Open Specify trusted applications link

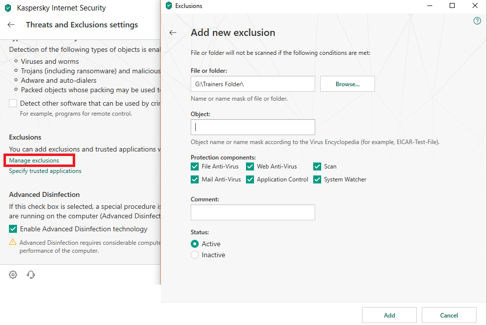[x=45, y=171]
